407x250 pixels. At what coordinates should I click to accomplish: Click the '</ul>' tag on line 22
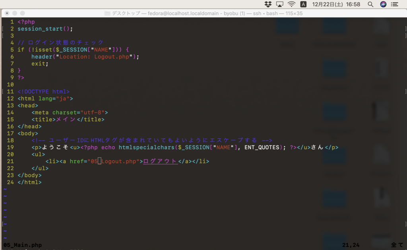(40, 168)
